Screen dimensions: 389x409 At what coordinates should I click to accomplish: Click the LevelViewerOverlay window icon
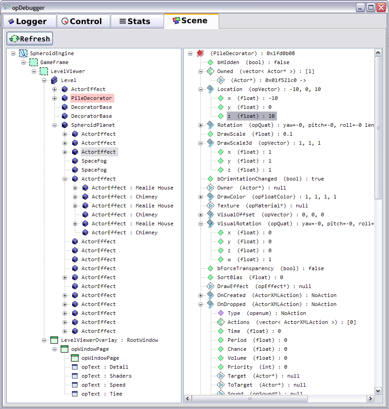point(54,340)
